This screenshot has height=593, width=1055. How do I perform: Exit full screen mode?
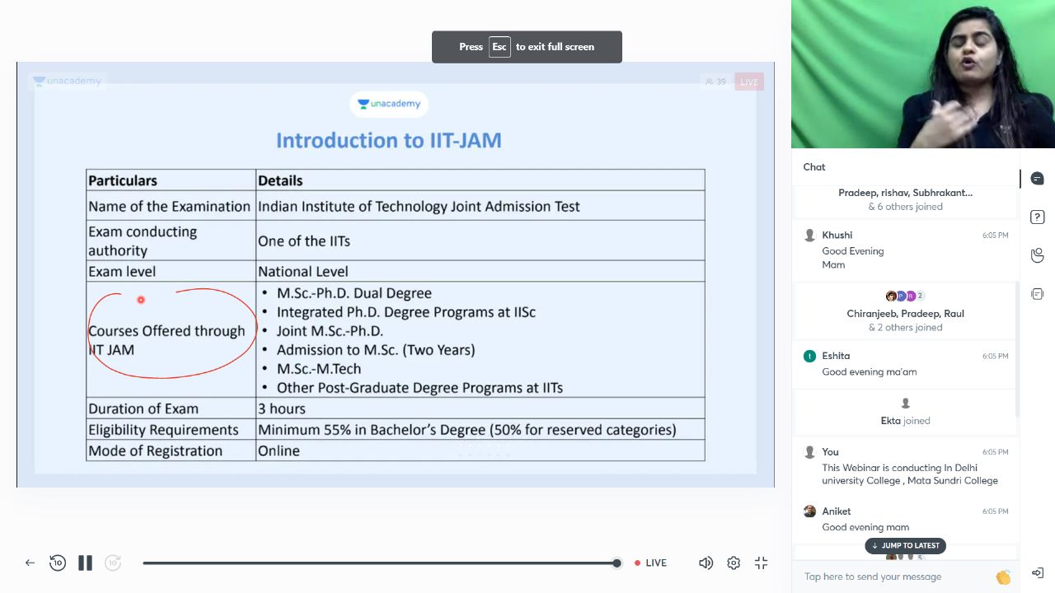[x=761, y=563]
